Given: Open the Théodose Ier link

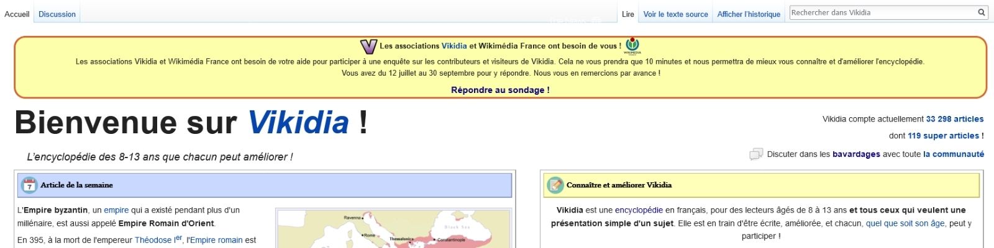Looking at the screenshot, I should pos(158,239).
